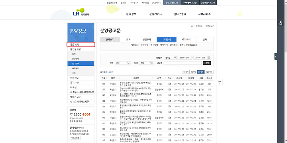Viewport: 287px width, 143px height.
Task: Show 100 results per page
Action: tap(209, 72)
